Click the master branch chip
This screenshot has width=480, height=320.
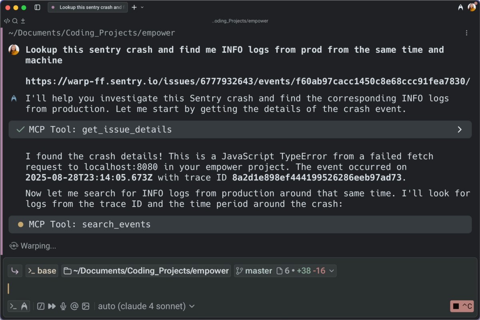point(254,271)
